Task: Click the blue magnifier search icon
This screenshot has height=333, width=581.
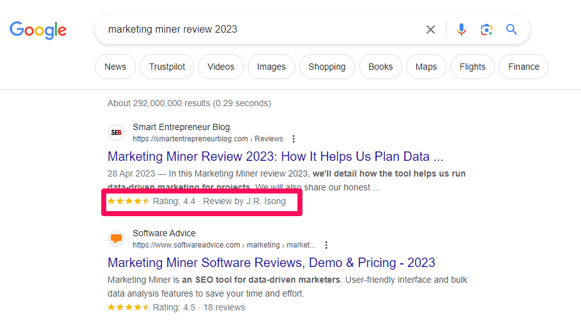Action: [512, 30]
